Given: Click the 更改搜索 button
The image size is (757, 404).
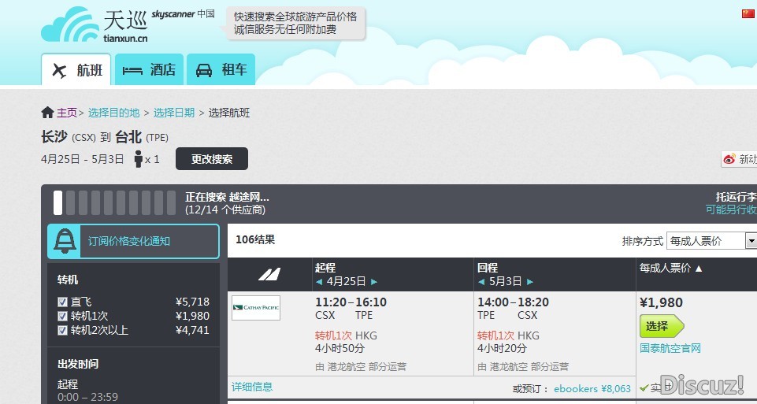Looking at the screenshot, I should click(x=211, y=159).
